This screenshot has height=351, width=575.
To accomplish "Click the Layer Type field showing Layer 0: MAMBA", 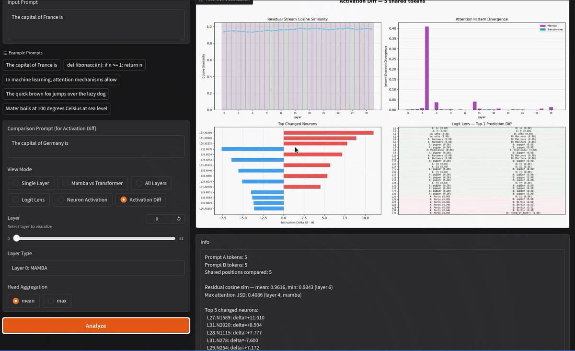I will tap(96, 268).
